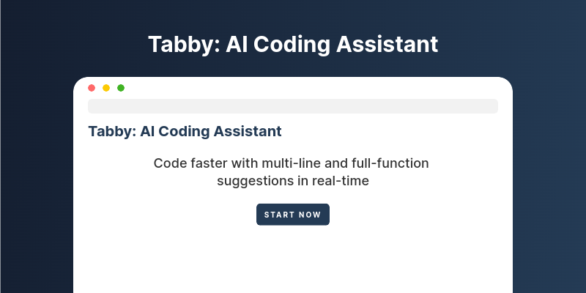The image size is (586, 293).
Task: Click empty white area below START NOW
Action: (x=293, y=262)
